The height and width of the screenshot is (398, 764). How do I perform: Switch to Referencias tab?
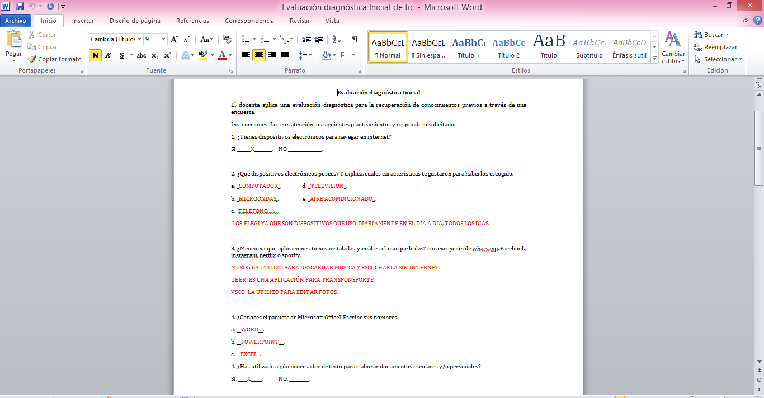[192, 21]
